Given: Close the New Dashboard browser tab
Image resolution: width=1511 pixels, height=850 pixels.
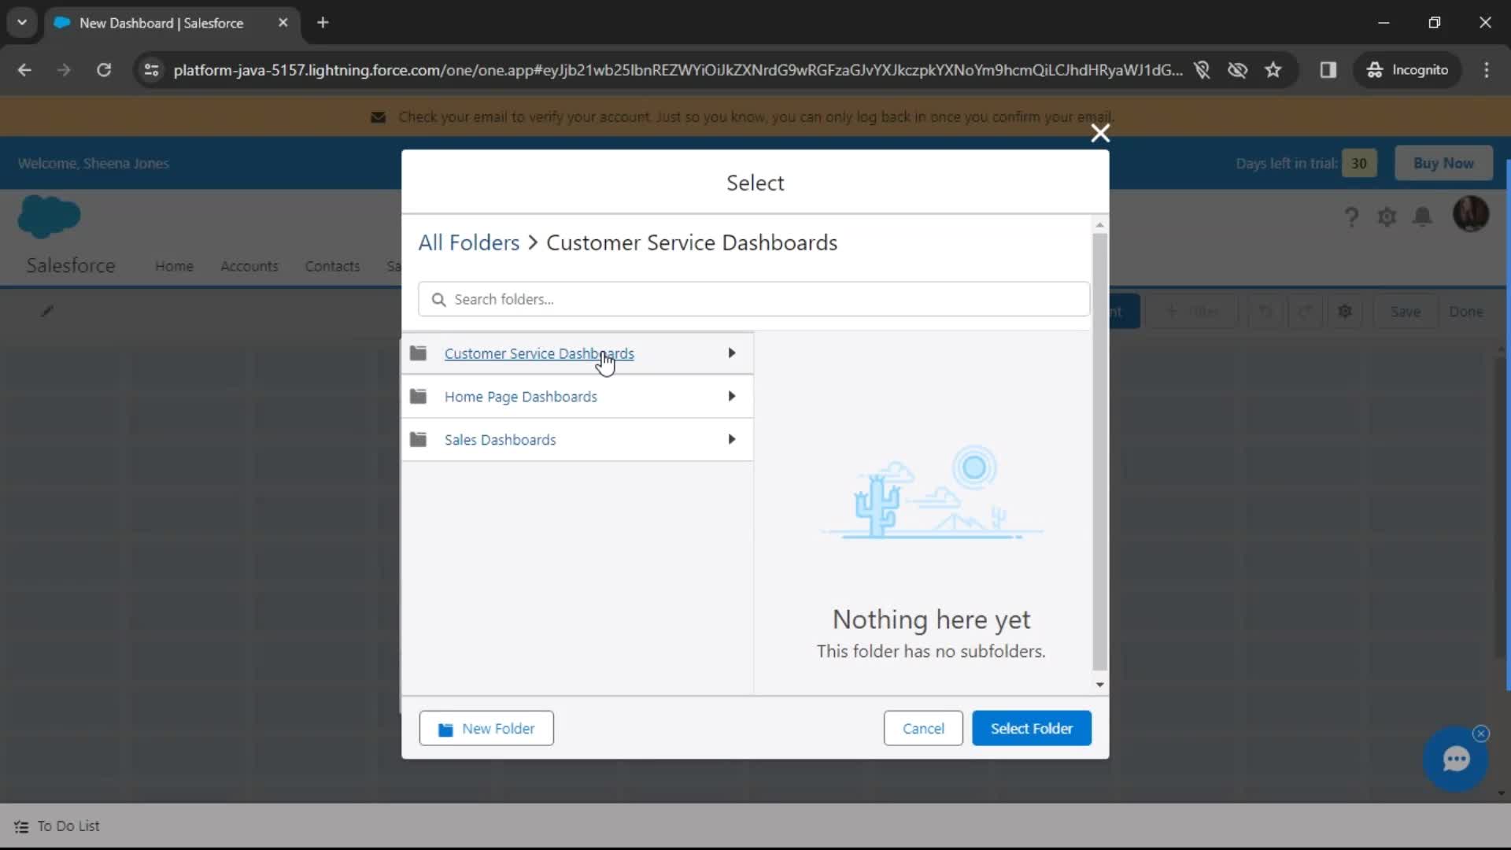Looking at the screenshot, I should pyautogui.click(x=283, y=23).
